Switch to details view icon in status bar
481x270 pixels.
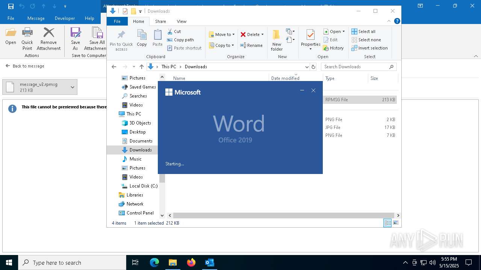pos(387,223)
